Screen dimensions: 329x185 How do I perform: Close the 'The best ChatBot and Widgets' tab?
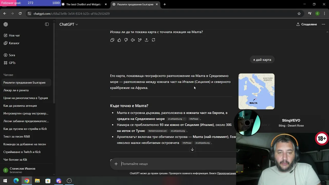pos(106,4)
